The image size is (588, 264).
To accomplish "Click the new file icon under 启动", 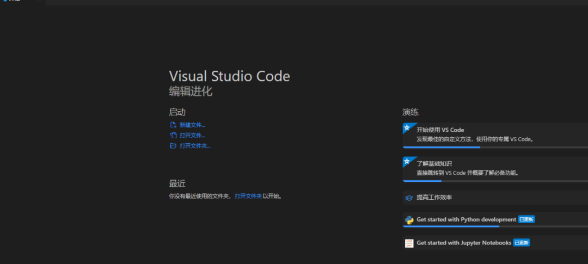I will tap(173, 125).
